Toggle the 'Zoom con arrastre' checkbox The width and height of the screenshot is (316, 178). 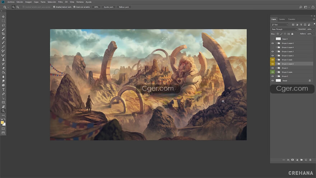tap(74, 7)
